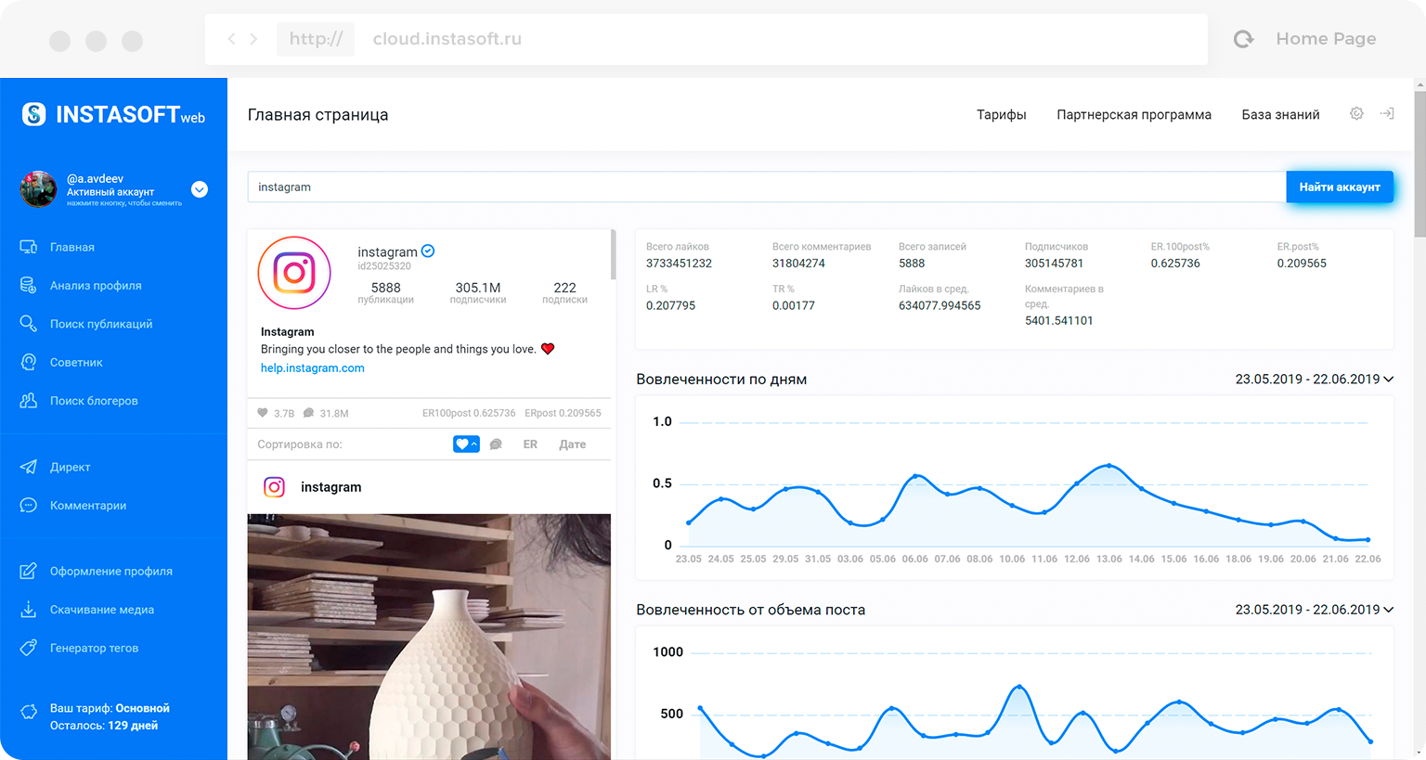Click the small Instagram icon on post
This screenshot has height=760, width=1426.
[x=274, y=486]
